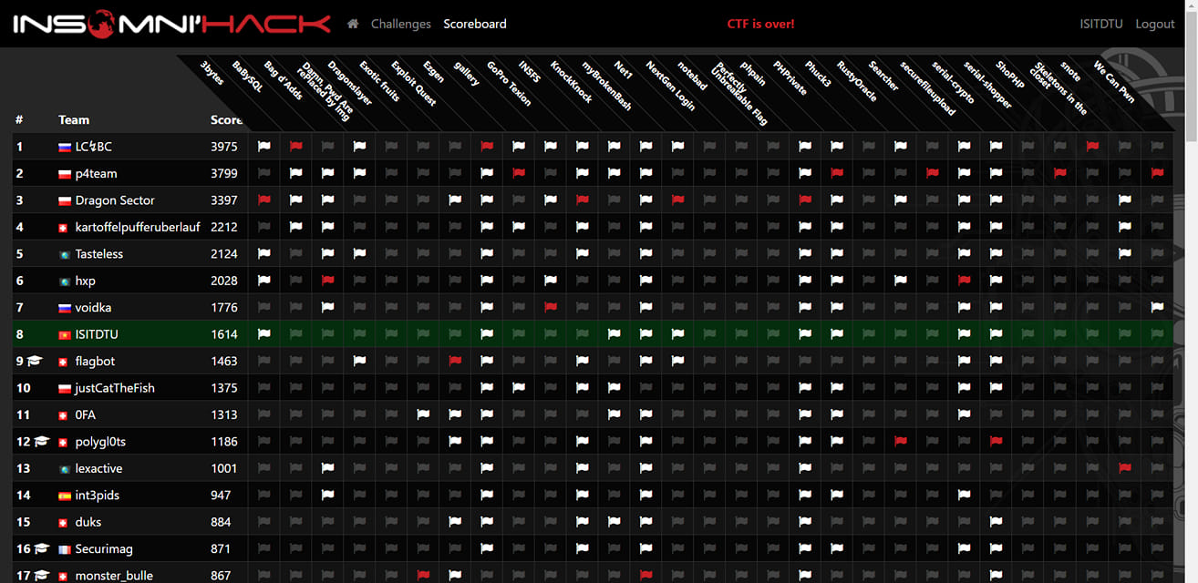Image resolution: width=1198 pixels, height=583 pixels.
Task: Open the home icon in the navbar
Action: (x=353, y=24)
